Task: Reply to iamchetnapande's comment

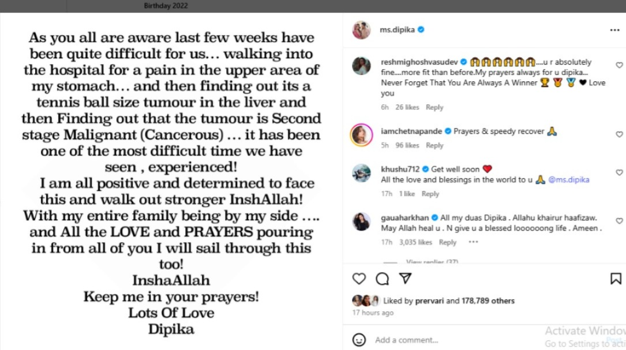Action: click(x=434, y=145)
